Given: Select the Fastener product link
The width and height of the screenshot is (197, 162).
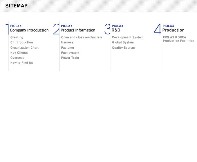Looking at the screenshot, I should click(x=68, y=48).
